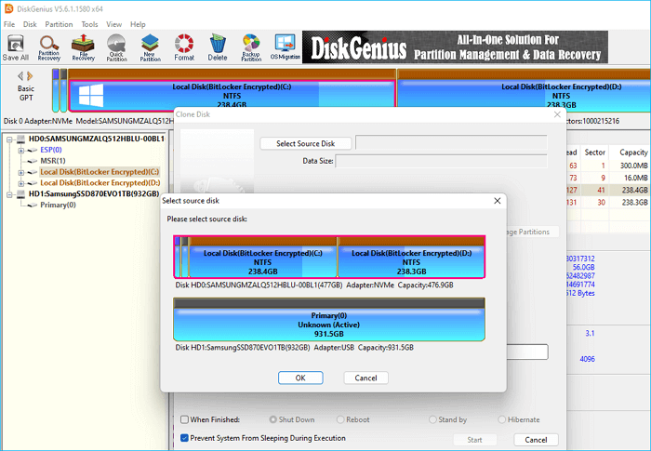Click the HD1 Samsung SSD 870 disk icon
Screen dimensions: 651x451
point(20,194)
